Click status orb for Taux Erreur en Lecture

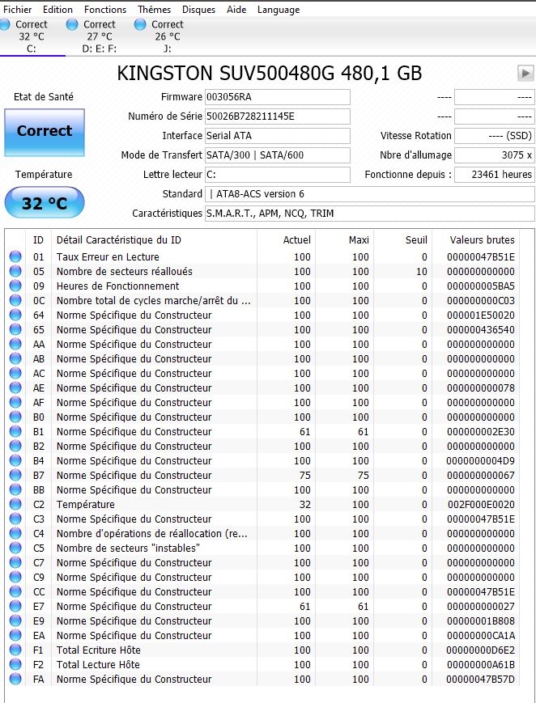point(15,257)
